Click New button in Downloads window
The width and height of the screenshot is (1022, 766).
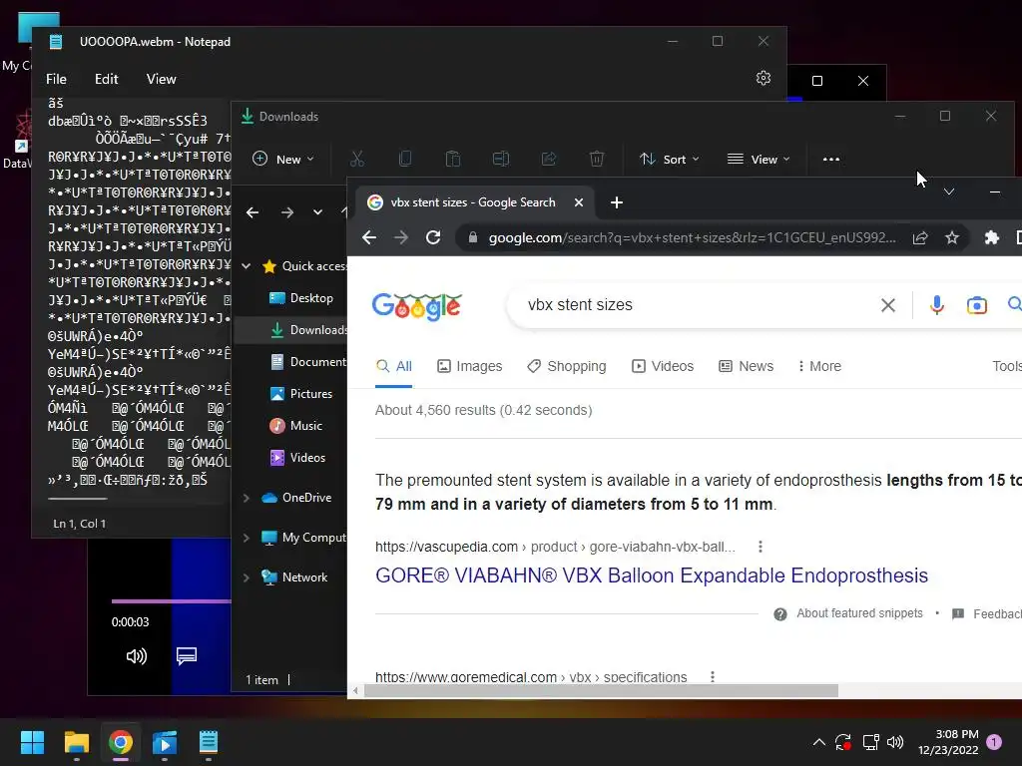pos(283,159)
